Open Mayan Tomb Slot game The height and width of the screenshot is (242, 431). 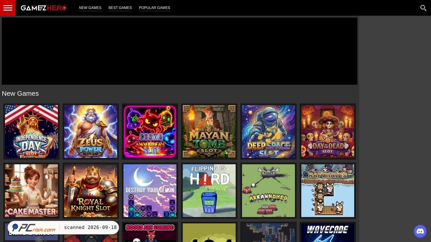coord(209,131)
